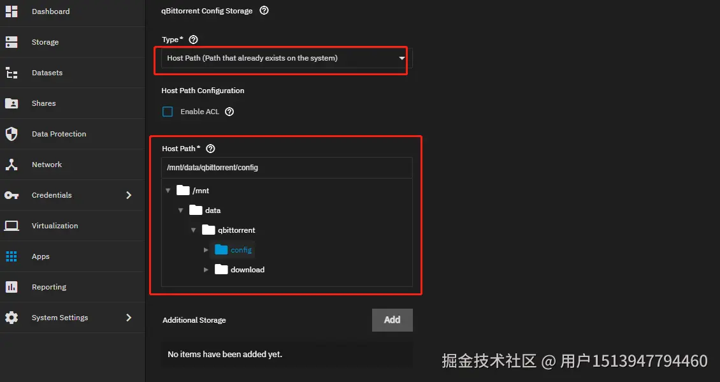Expand the download folder node
Image resolution: width=720 pixels, height=382 pixels.
click(x=206, y=269)
